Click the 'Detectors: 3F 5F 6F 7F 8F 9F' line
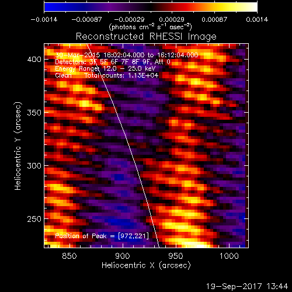This screenshot has height=292, width=292. coord(113,62)
